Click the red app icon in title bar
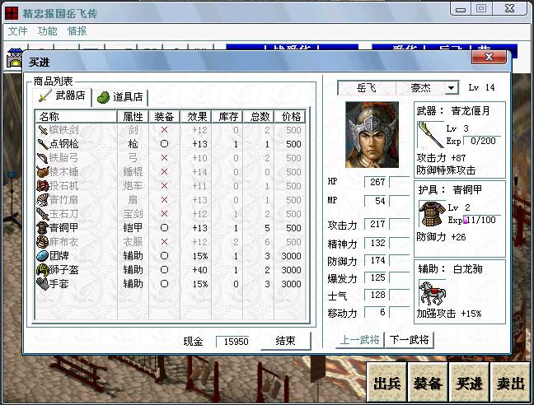This screenshot has width=534, height=405. point(12,13)
